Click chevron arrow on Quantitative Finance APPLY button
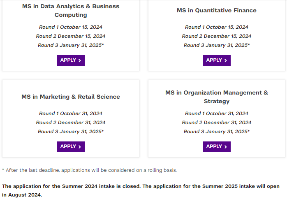287x199 pixels. pyautogui.click(x=225, y=60)
